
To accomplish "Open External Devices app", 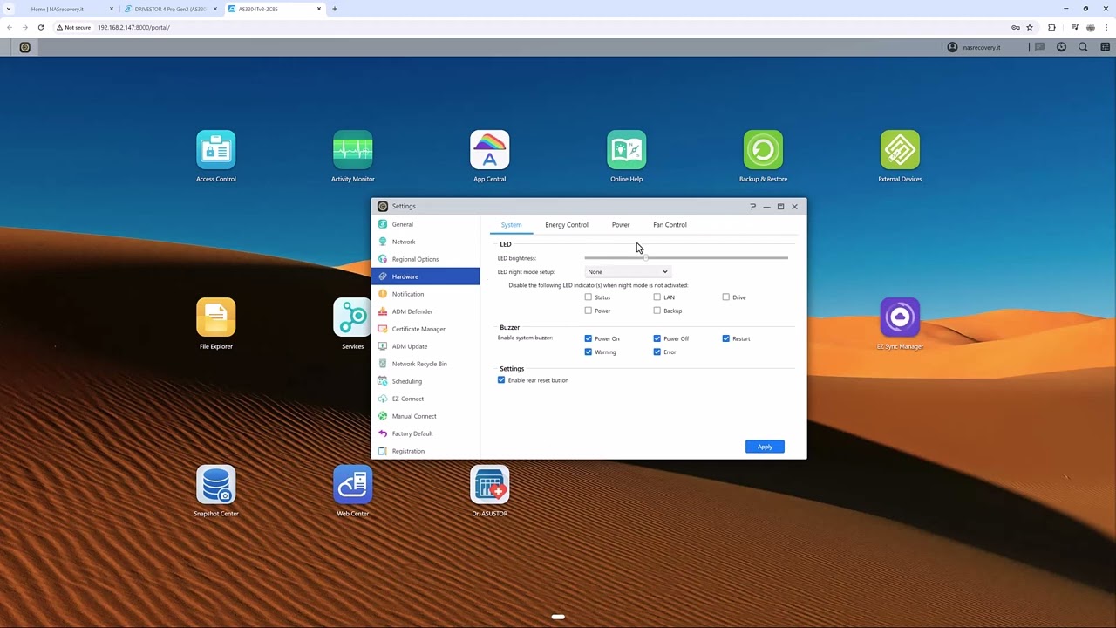I will click(x=900, y=150).
